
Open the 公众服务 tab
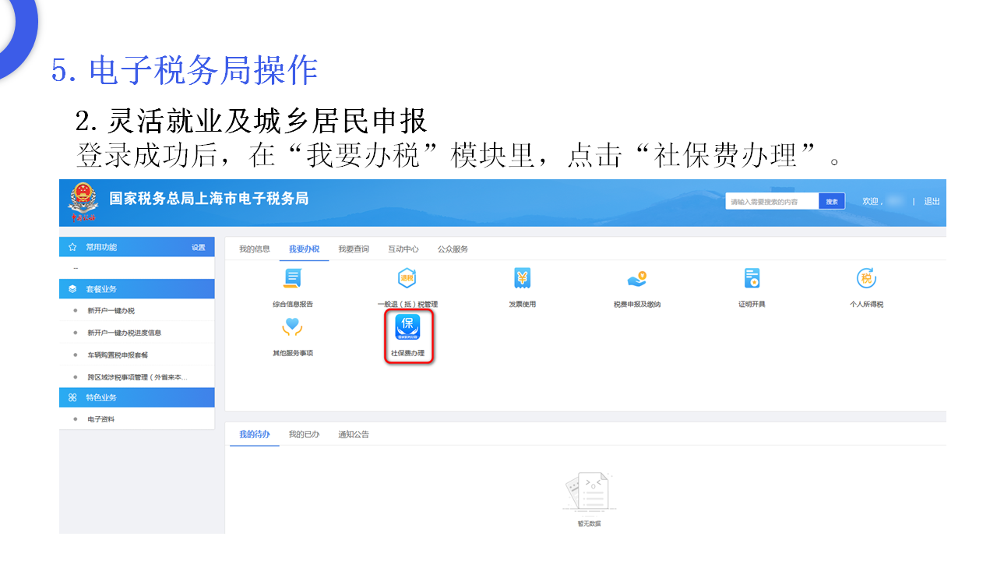(x=453, y=249)
